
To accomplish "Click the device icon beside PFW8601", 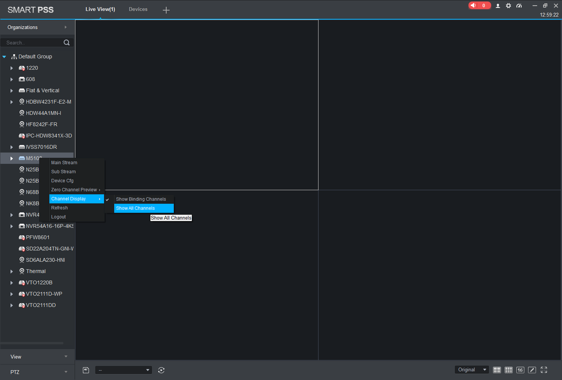I will (x=22, y=237).
